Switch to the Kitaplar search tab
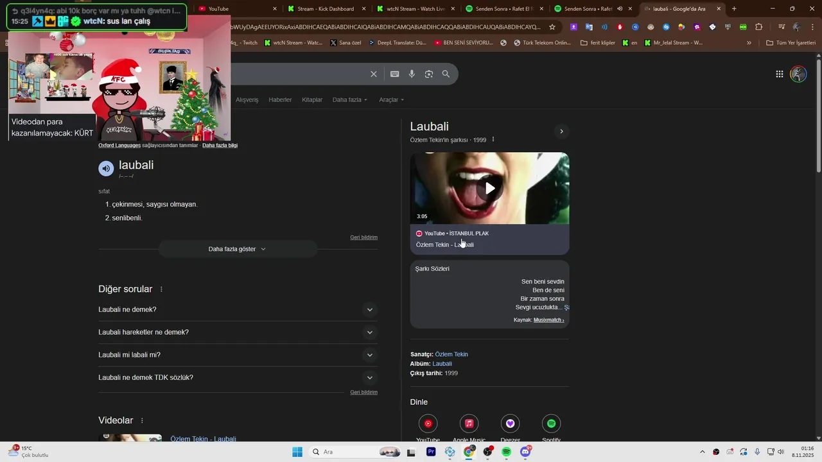822x462 pixels. [x=312, y=99]
